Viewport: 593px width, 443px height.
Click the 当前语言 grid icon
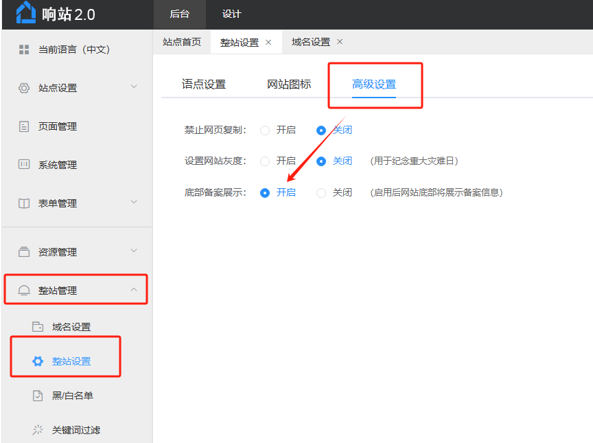point(24,49)
